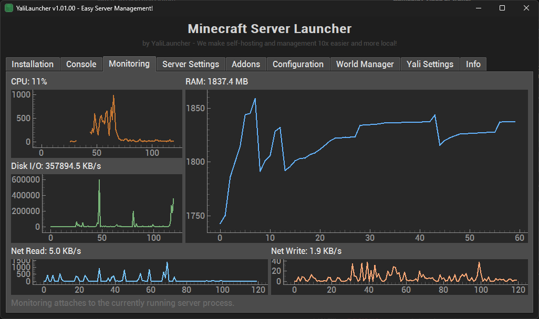Select the Monitoring tab
This screenshot has height=319, width=539.
pos(129,63)
